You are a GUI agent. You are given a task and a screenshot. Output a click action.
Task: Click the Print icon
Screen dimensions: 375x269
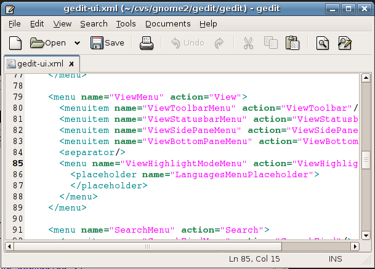click(x=147, y=43)
